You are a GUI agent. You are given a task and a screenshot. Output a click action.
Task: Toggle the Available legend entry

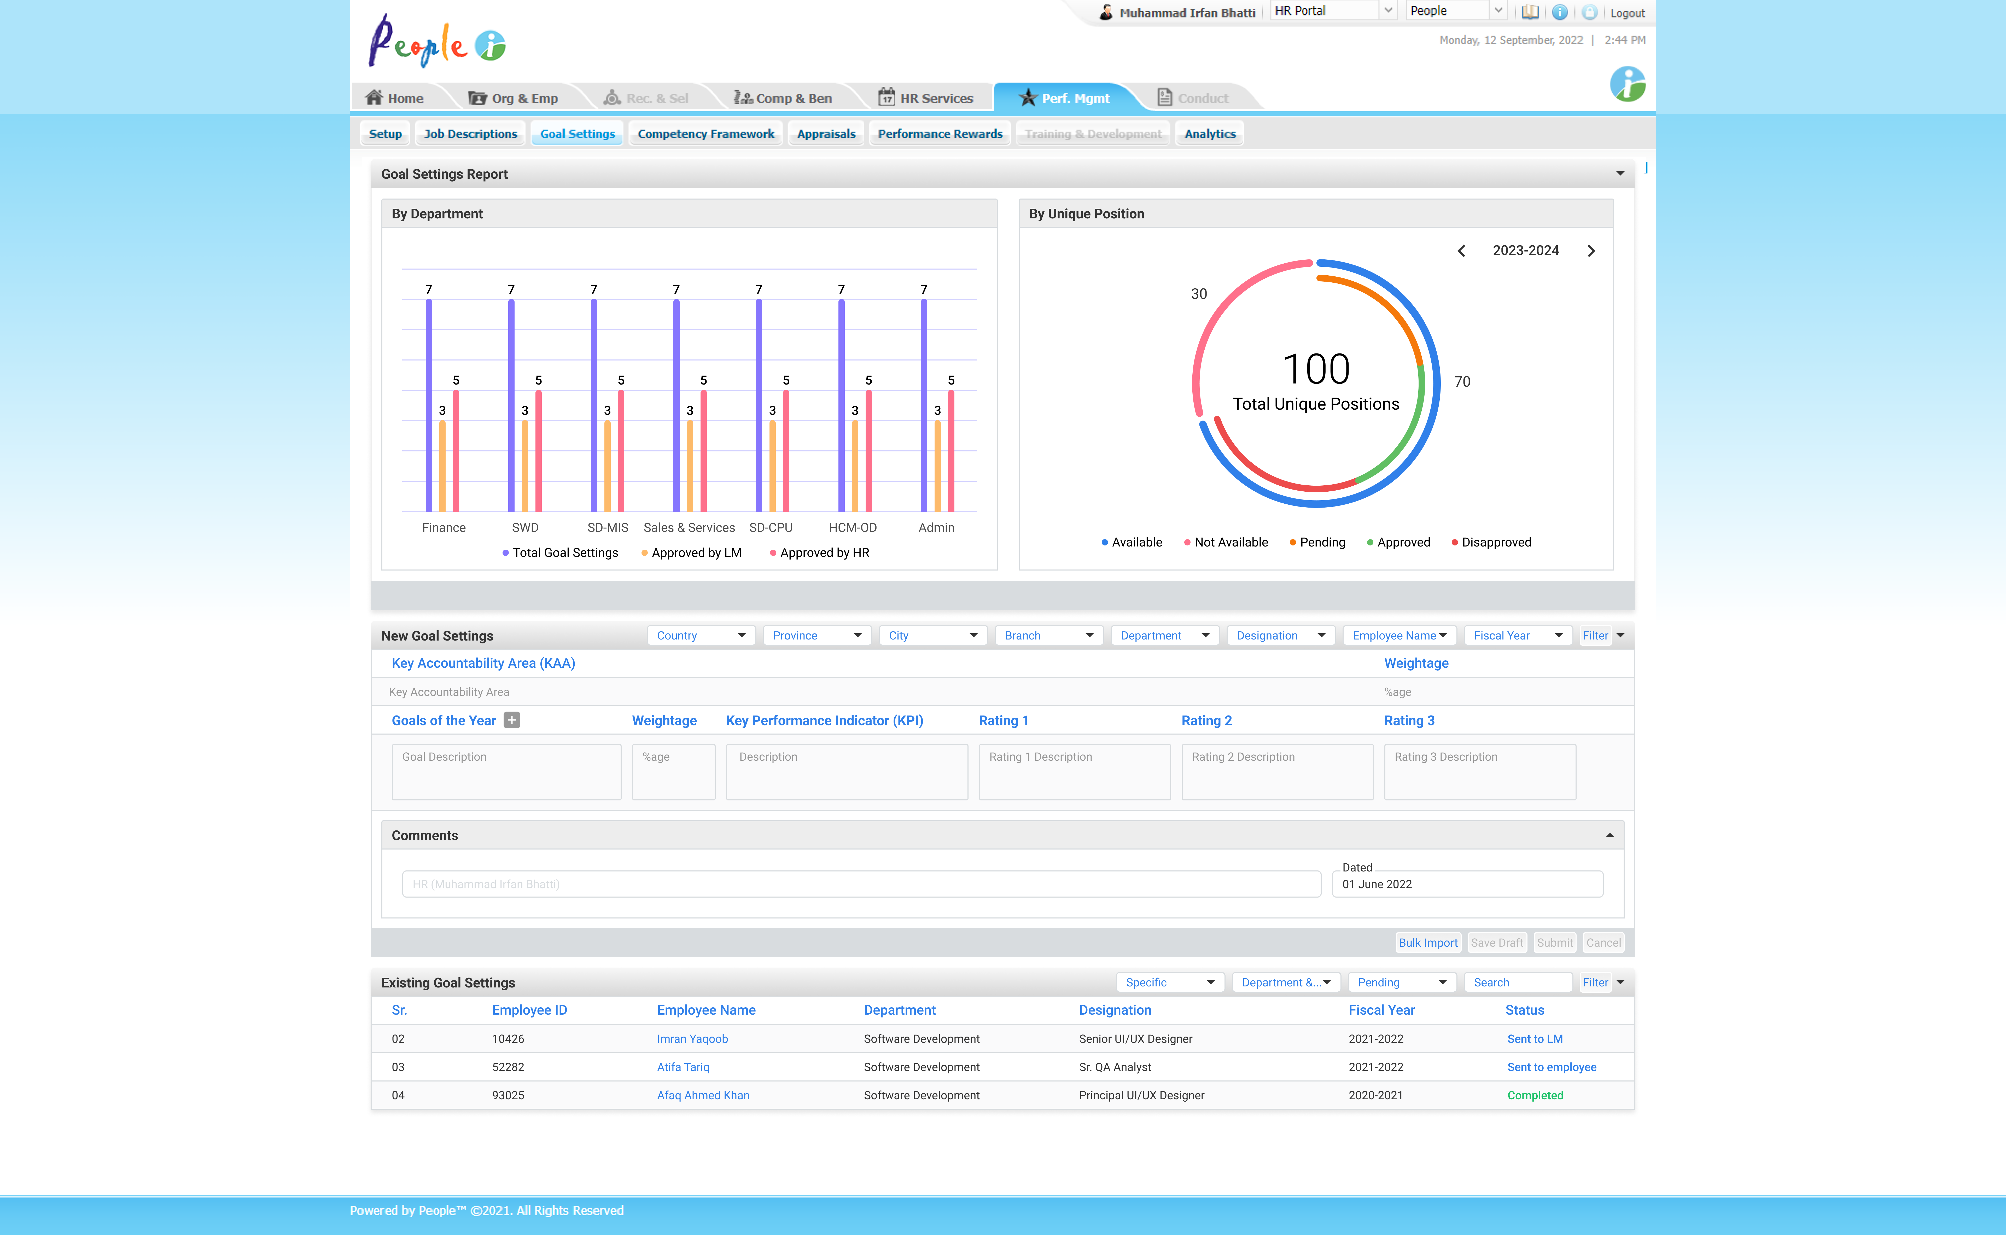(1131, 542)
